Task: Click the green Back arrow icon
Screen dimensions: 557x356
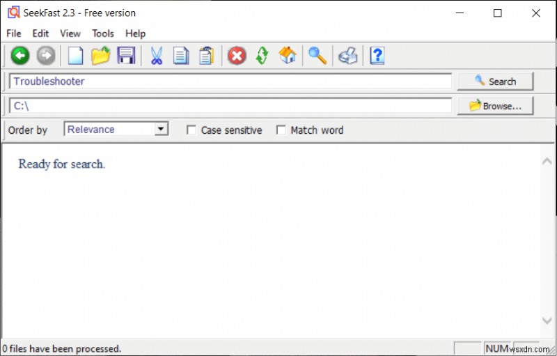Action: tap(20, 56)
